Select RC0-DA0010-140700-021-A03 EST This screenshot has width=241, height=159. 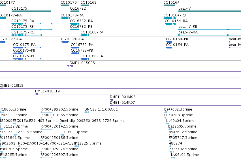[x=19, y=147]
